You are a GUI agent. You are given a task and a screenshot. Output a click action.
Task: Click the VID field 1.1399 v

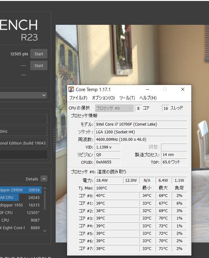pos(108,147)
